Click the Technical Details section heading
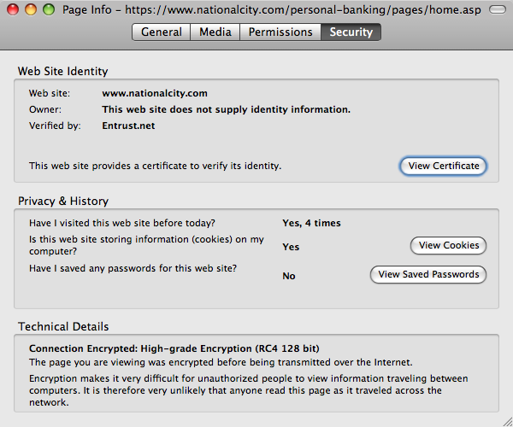The width and height of the screenshot is (513, 427). coord(63,327)
